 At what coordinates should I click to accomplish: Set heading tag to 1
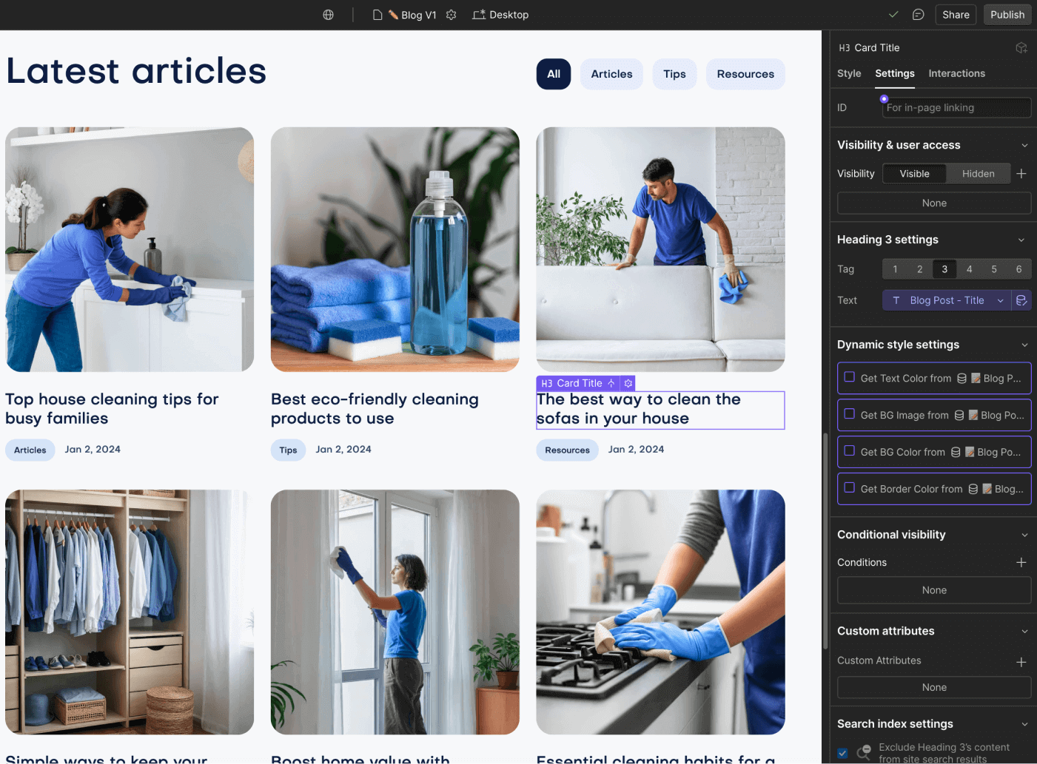click(895, 269)
